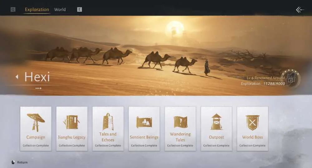Click the E key hint icon
The height and width of the screenshot is (168, 312).
[x=79, y=10]
